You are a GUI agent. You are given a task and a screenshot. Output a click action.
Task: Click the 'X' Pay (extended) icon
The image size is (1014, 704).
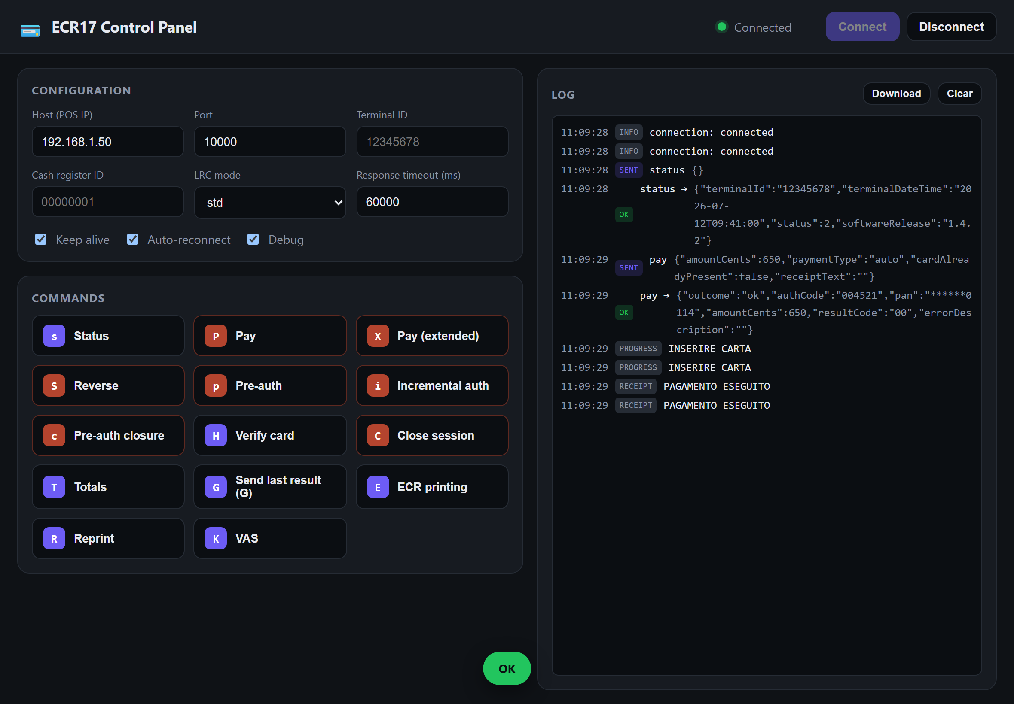point(378,336)
